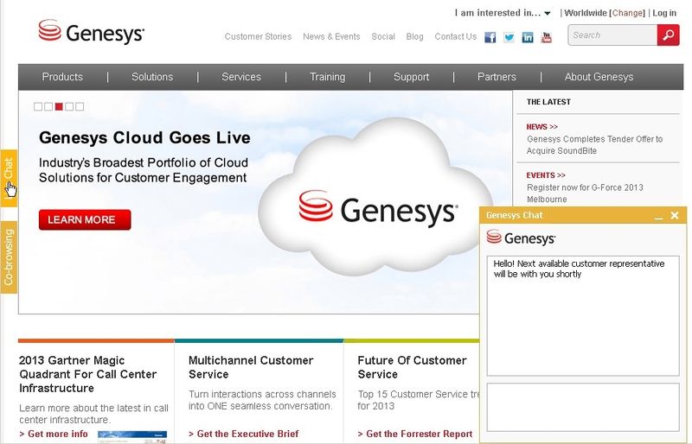Open the Live Chat side tab
This screenshot has width=692, height=444.
(x=9, y=178)
